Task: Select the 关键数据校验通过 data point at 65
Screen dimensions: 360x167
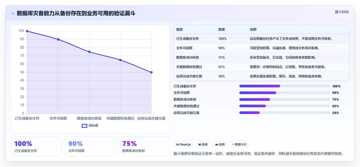Action: (x=120, y=60)
